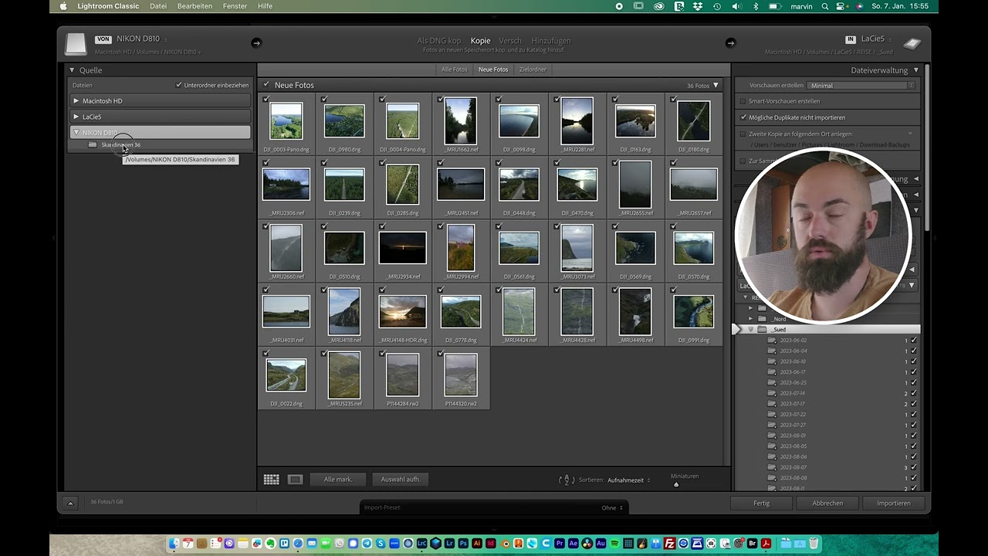This screenshot has height=556, width=988.
Task: Click the _Sued folder icon
Action: click(x=762, y=329)
